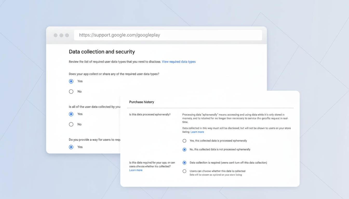Choose Yes under 'Is all of the user data'
This screenshot has height=199, width=349.
click(x=71, y=114)
